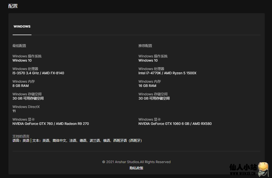Select the WINDOWS platform tab

(x=22, y=26)
